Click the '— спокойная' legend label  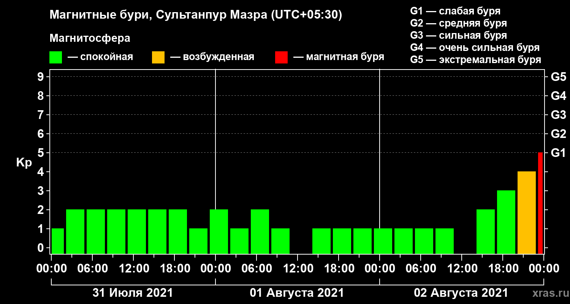click(100, 57)
